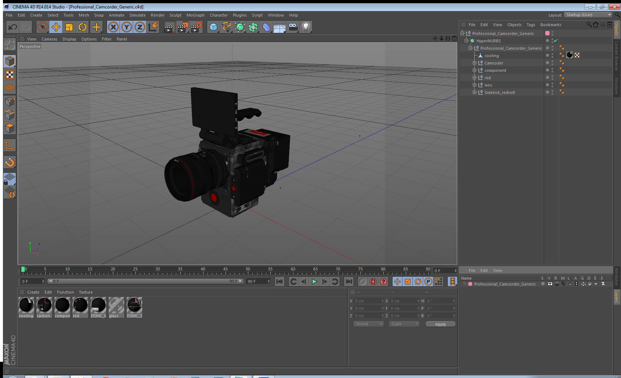The height and width of the screenshot is (378, 621).
Task: Render the active view clapper icon
Action: click(169, 27)
